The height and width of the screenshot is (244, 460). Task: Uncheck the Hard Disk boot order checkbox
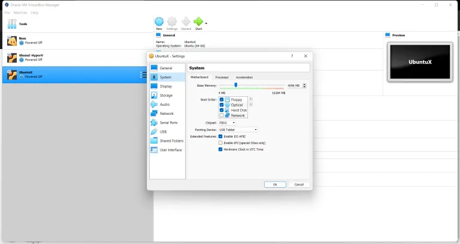point(222,110)
